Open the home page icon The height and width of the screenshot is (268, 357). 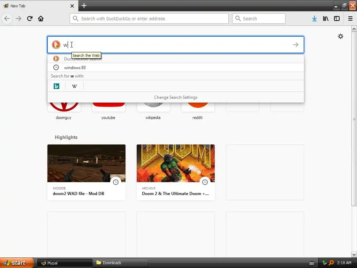[x=41, y=18]
